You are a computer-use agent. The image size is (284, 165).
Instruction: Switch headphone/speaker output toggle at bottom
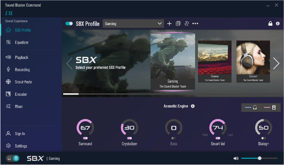pos(13,158)
